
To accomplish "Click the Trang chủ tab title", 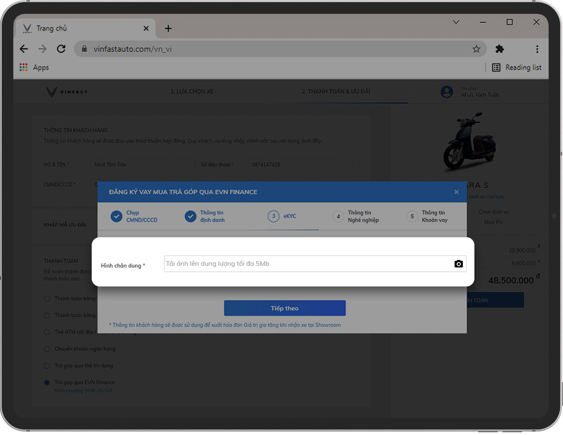I will pyautogui.click(x=51, y=28).
